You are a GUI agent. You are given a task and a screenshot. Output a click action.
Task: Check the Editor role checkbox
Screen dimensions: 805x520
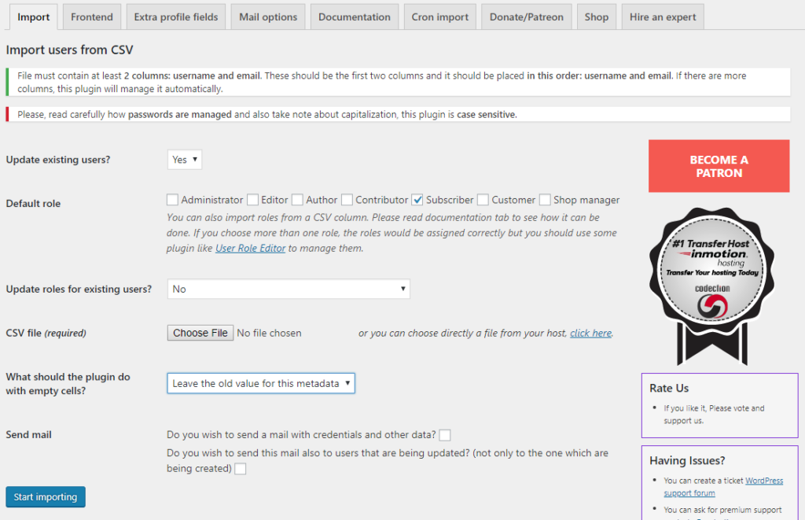[252, 199]
